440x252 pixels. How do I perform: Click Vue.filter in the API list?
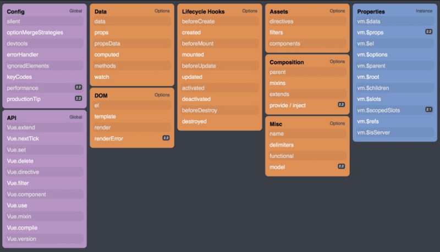pos(45,183)
